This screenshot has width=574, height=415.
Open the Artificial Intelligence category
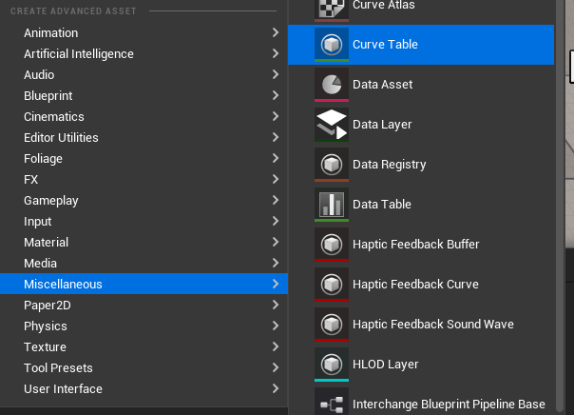pos(79,54)
